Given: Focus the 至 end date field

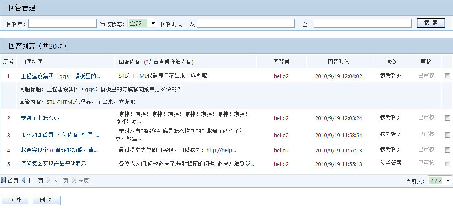Looking at the screenshot, I should click(x=363, y=24).
